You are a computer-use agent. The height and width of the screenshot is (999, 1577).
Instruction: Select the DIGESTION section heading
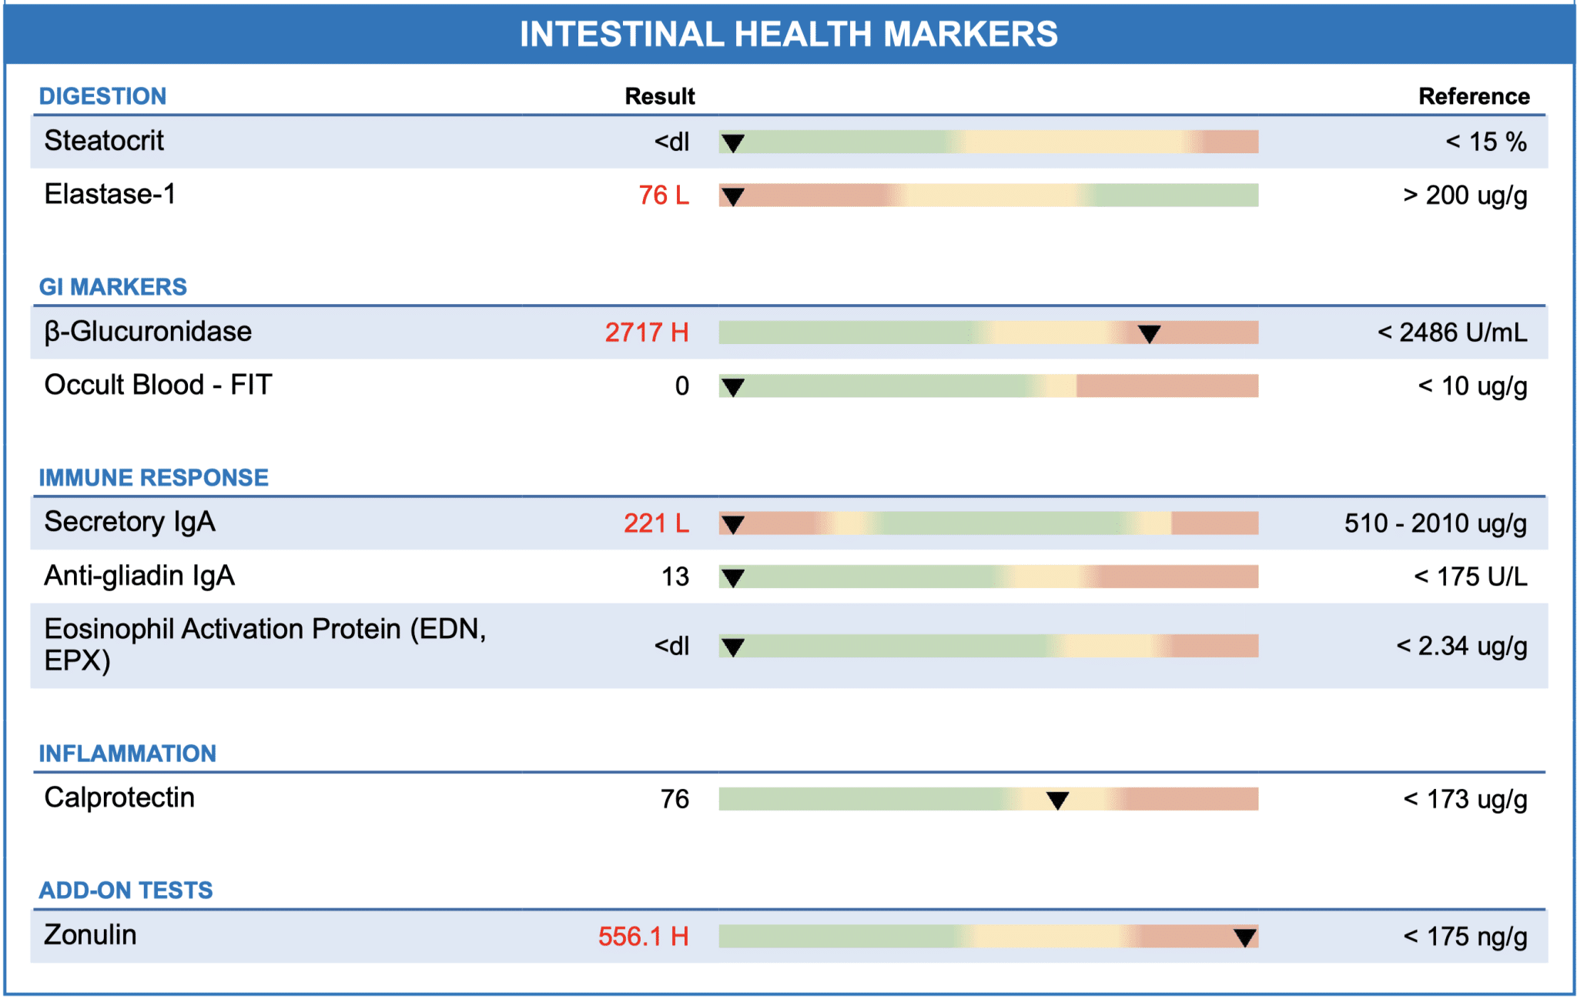click(x=102, y=96)
